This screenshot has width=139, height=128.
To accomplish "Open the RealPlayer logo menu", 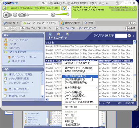I will pyautogui.click(x=11, y=3).
